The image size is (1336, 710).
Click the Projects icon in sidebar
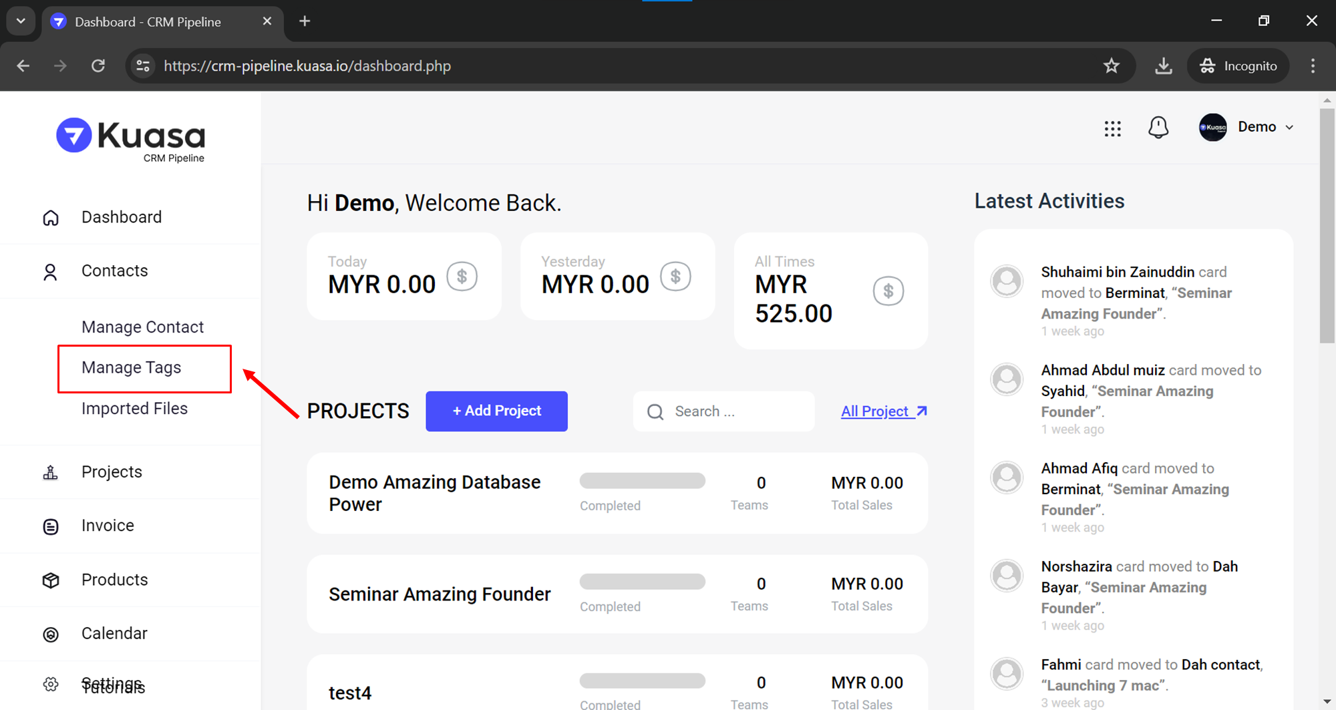pyautogui.click(x=51, y=473)
